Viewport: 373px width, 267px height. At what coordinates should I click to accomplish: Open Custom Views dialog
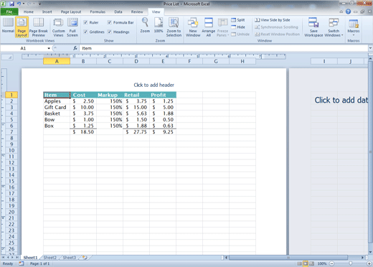[x=58, y=27]
